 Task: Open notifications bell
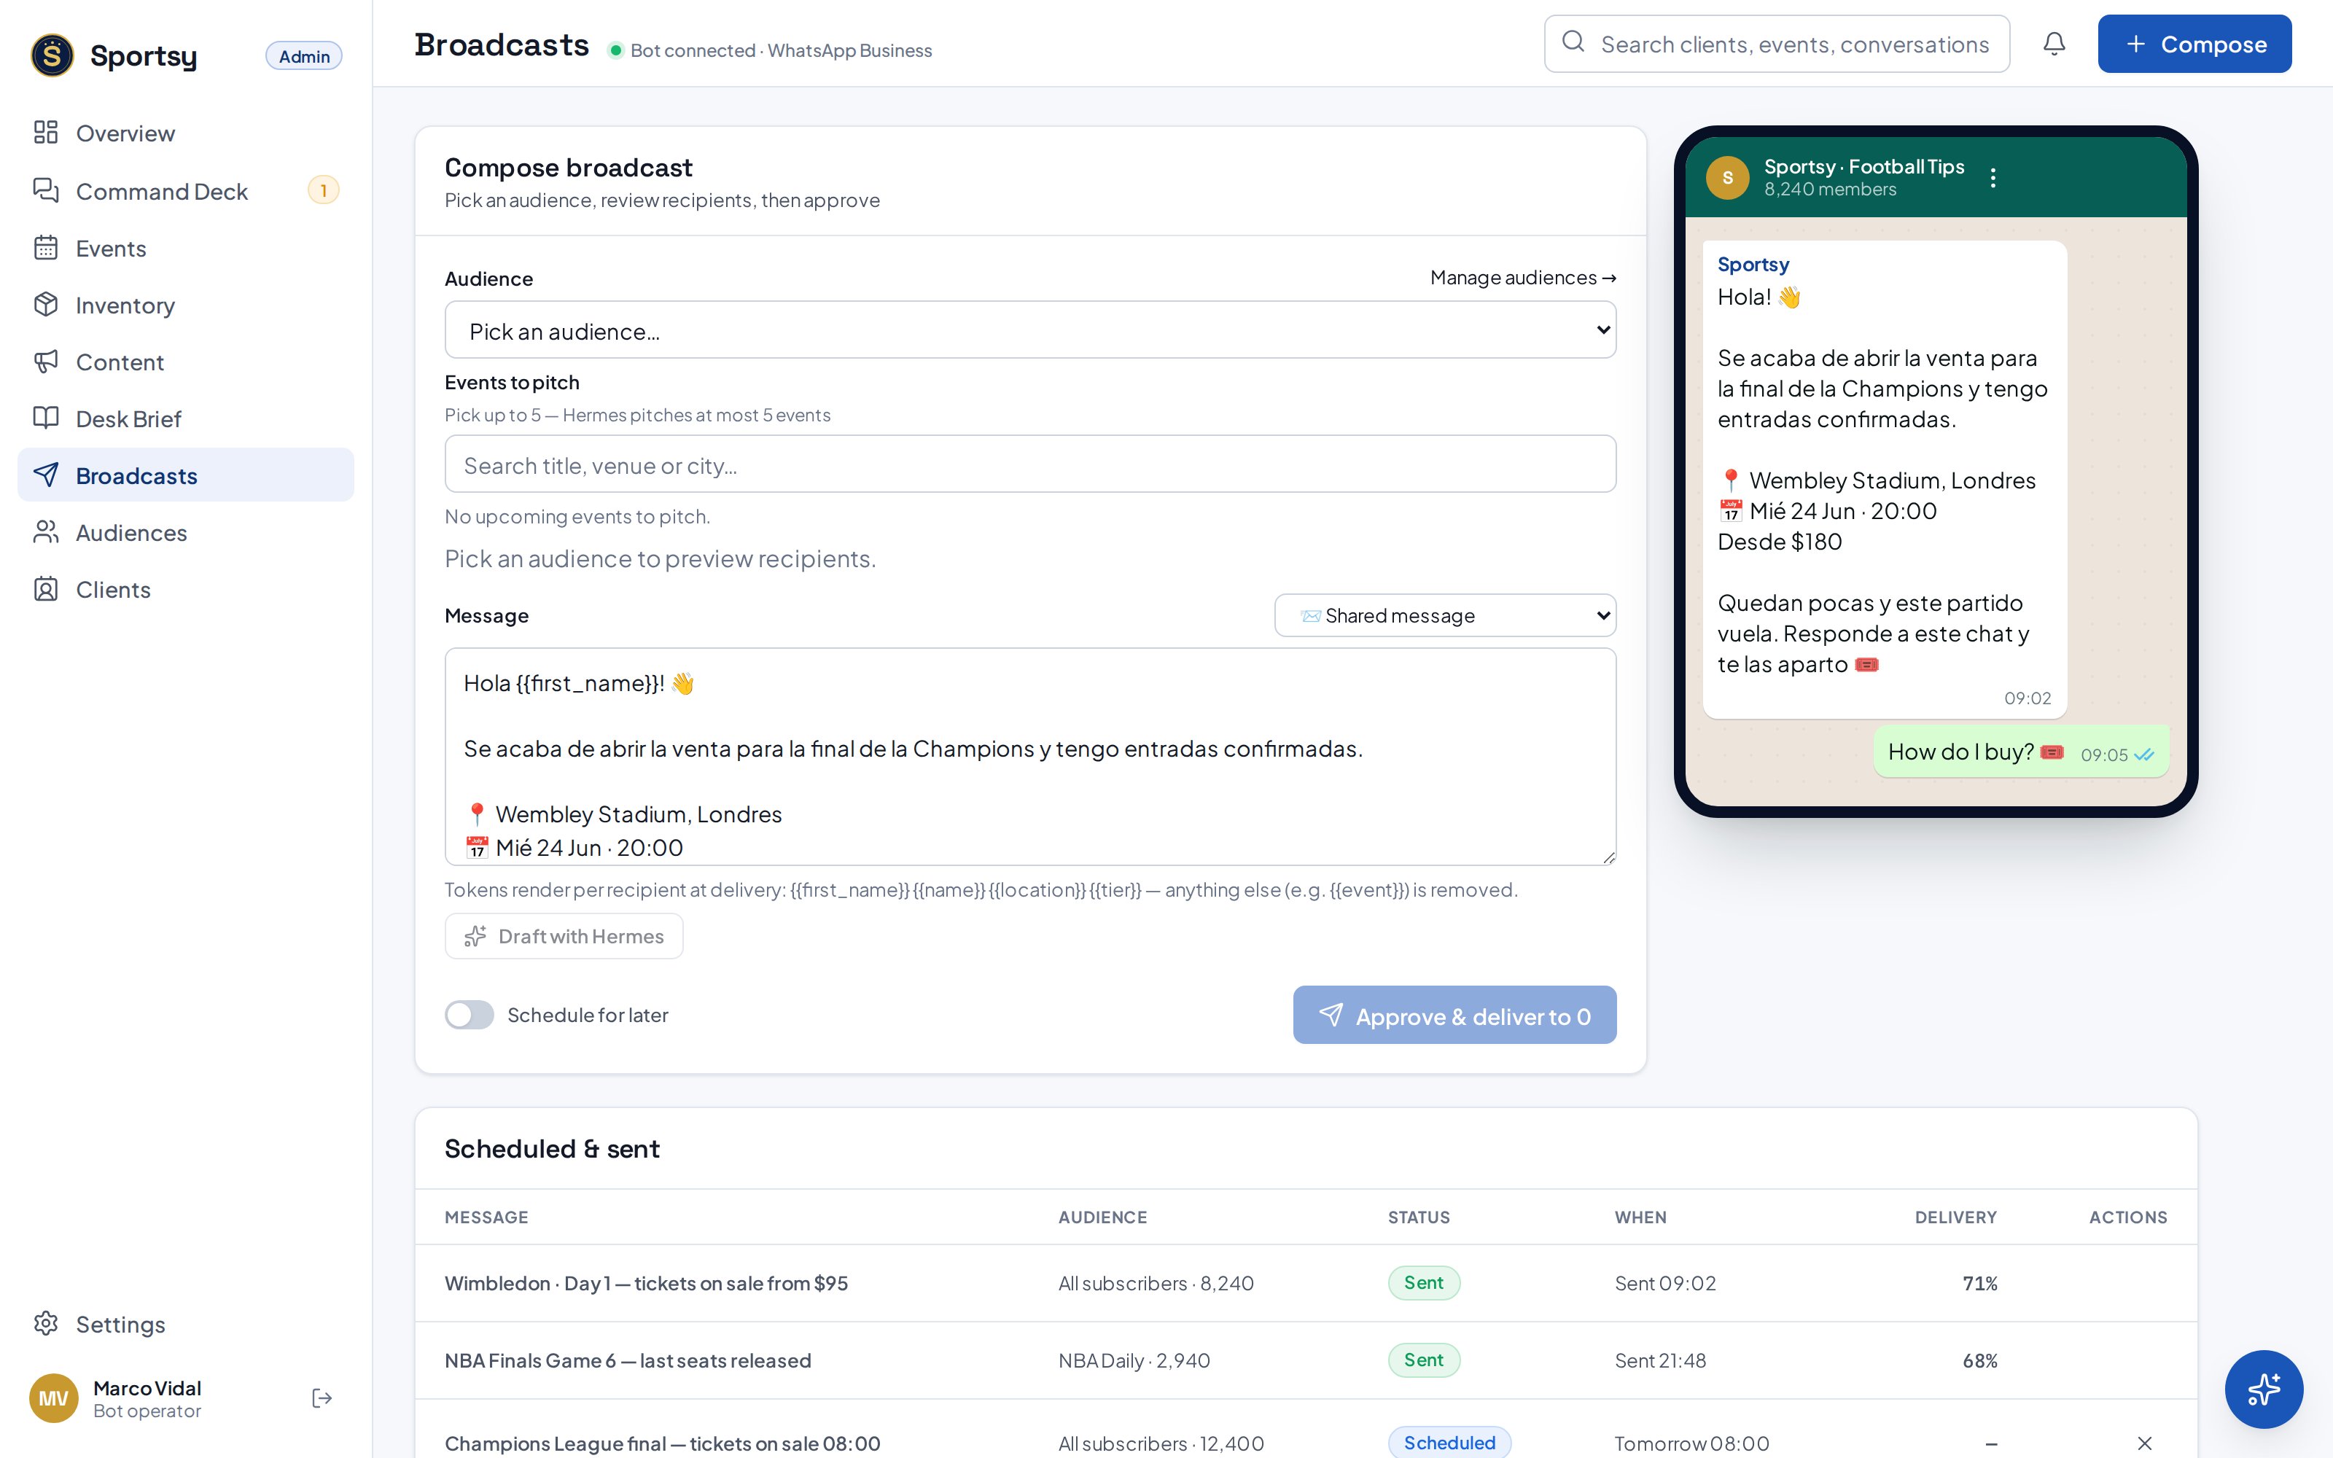pyautogui.click(x=2054, y=44)
